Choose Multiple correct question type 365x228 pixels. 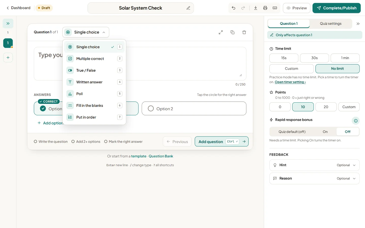(94, 59)
